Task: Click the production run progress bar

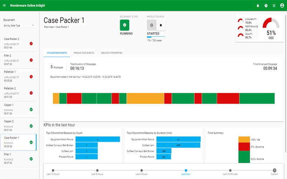Action: [x=156, y=37]
